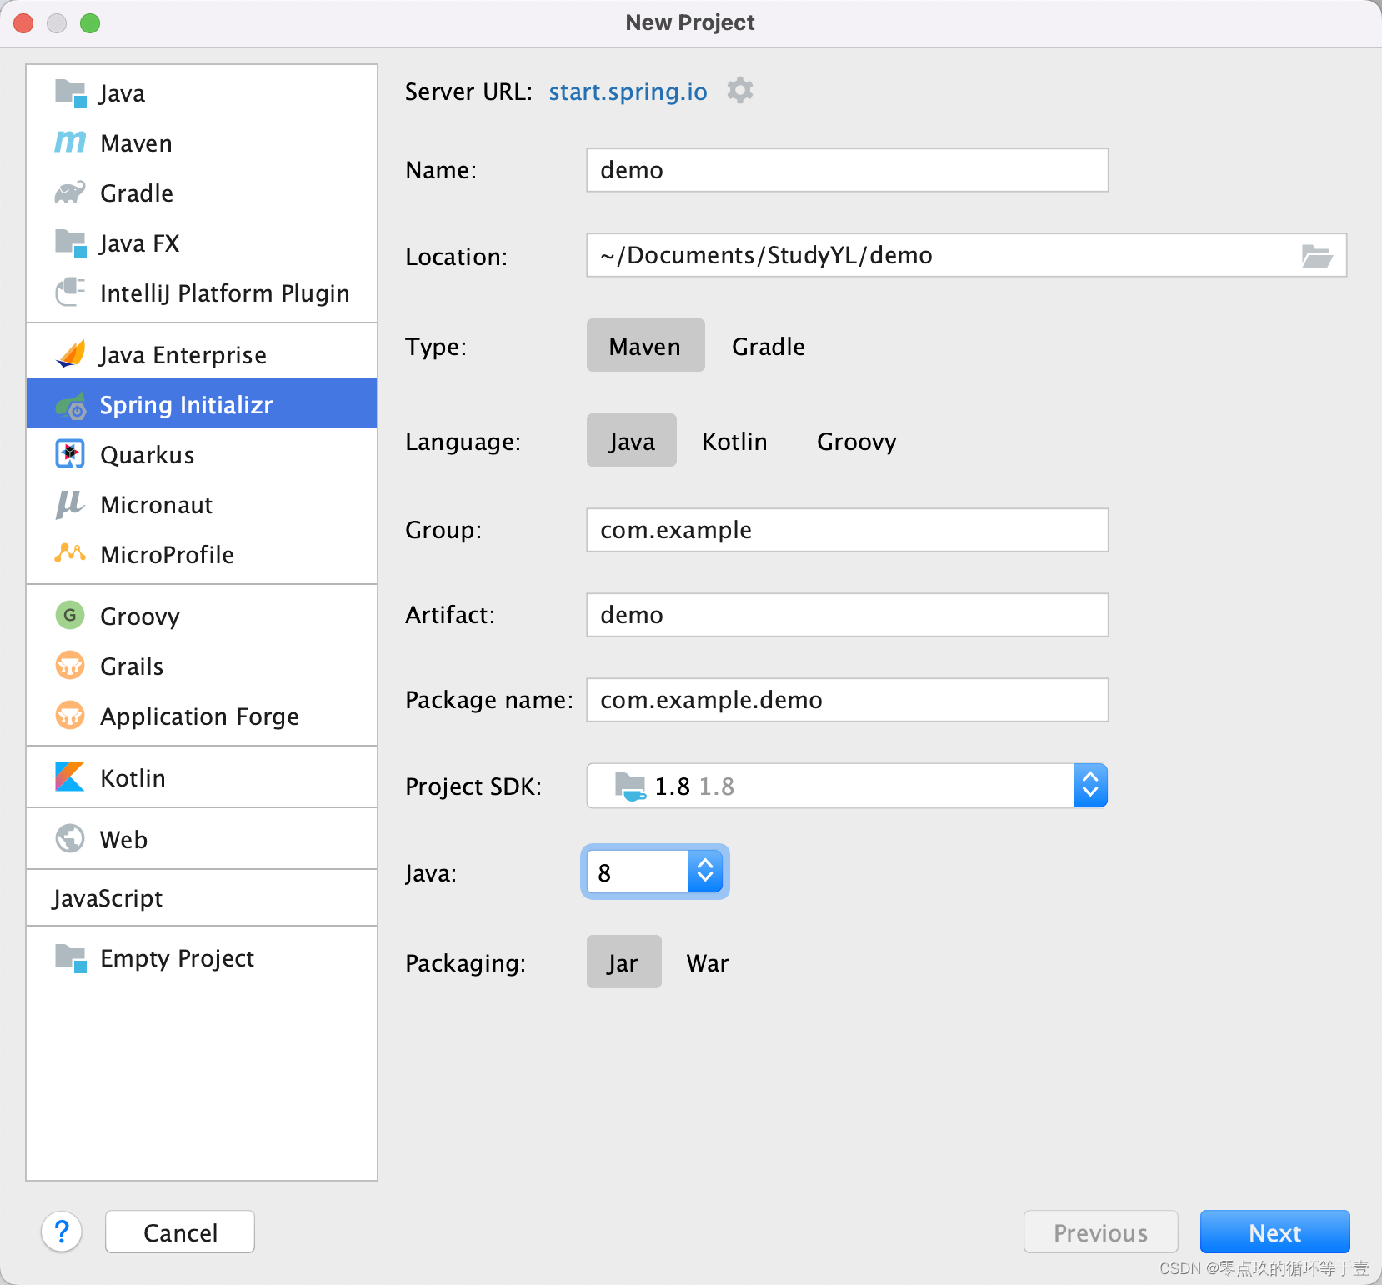The image size is (1382, 1285).
Task: Click the Gradle elephant icon in sidebar
Action: pyautogui.click(x=71, y=192)
